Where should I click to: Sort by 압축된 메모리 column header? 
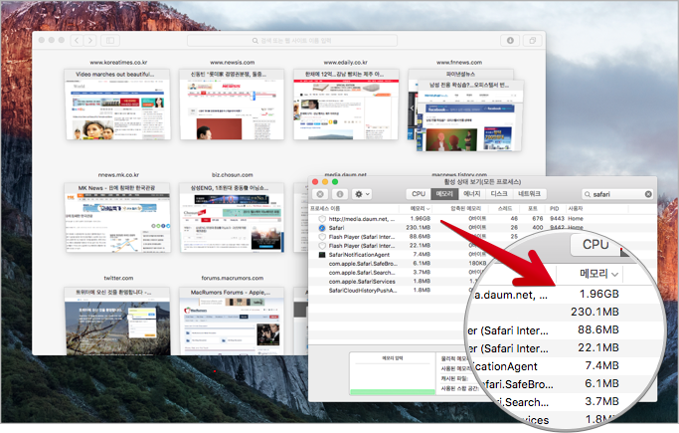(x=465, y=208)
